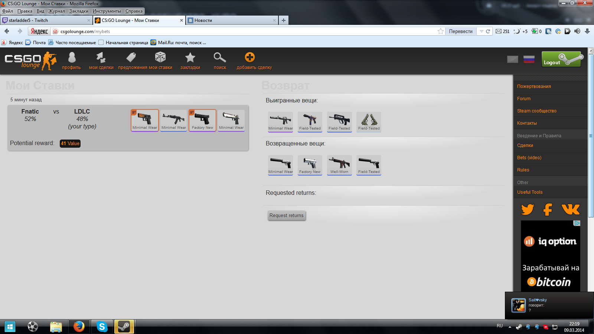Click the returned Minimal Wear silenced pistol
Screen dimensions: 594x334
point(281,165)
